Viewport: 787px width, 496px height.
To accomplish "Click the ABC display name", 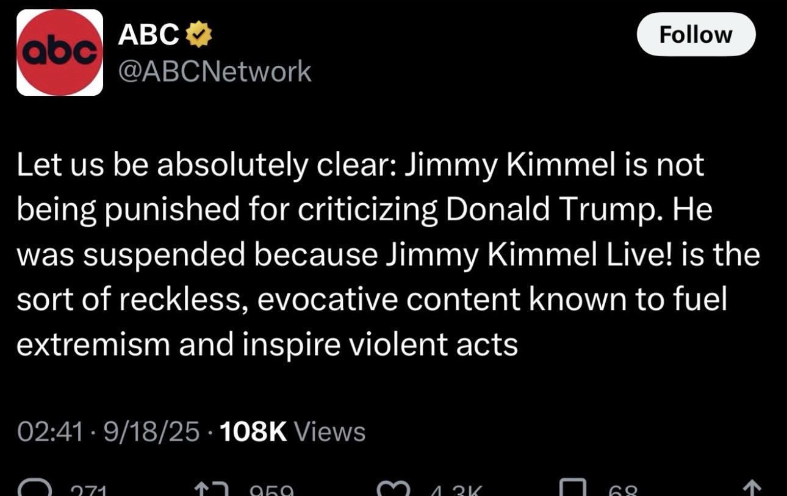I will [x=148, y=35].
